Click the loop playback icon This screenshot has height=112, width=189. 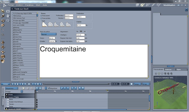29,84
